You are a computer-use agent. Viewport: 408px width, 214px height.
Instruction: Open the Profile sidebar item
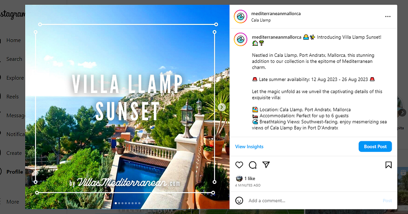(15, 172)
